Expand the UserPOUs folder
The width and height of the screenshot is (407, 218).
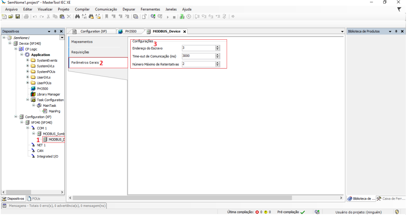pos(28,83)
